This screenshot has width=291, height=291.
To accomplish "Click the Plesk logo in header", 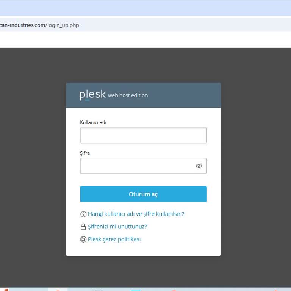I will tap(92, 95).
